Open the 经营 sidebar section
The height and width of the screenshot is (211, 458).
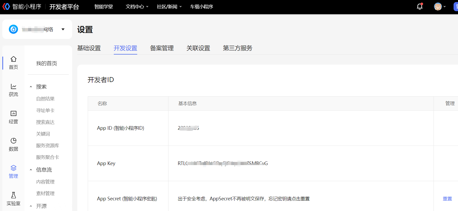[13, 117]
